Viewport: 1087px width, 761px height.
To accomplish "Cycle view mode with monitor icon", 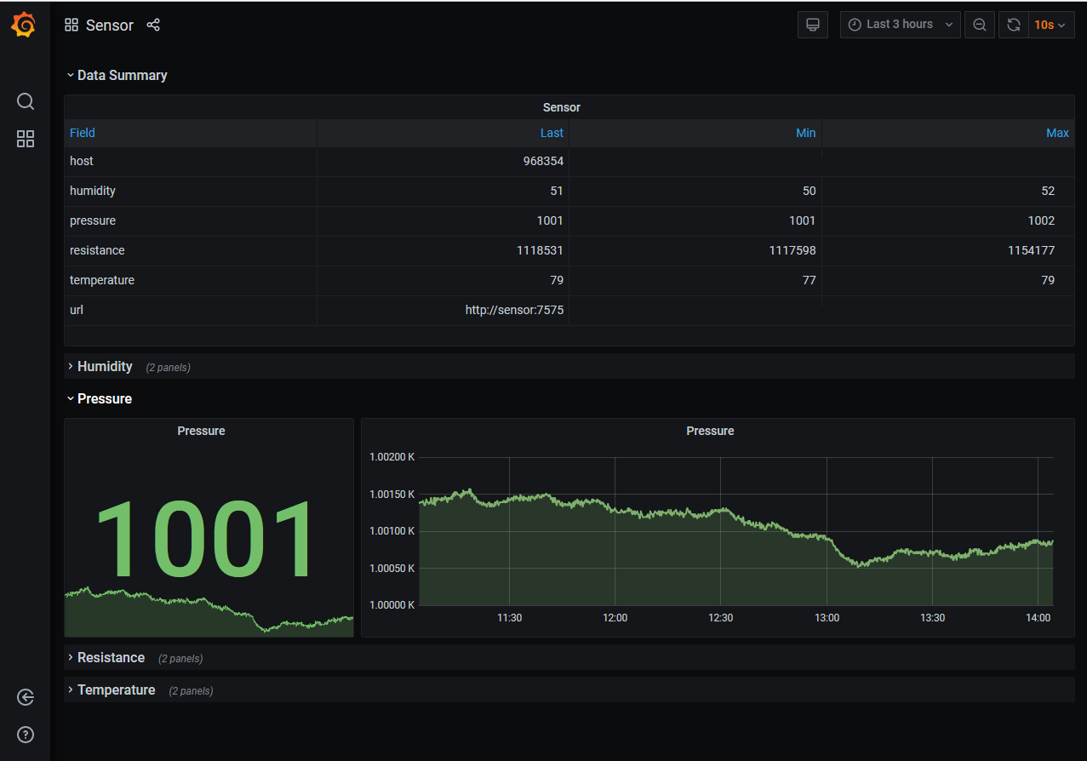I will tap(812, 25).
